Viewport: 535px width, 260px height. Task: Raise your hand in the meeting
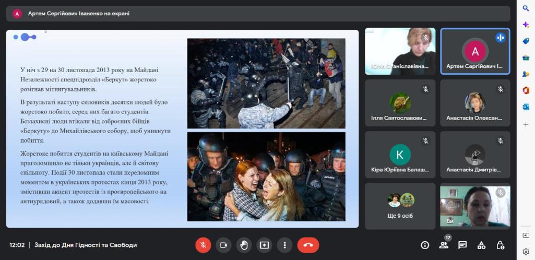[244, 245]
